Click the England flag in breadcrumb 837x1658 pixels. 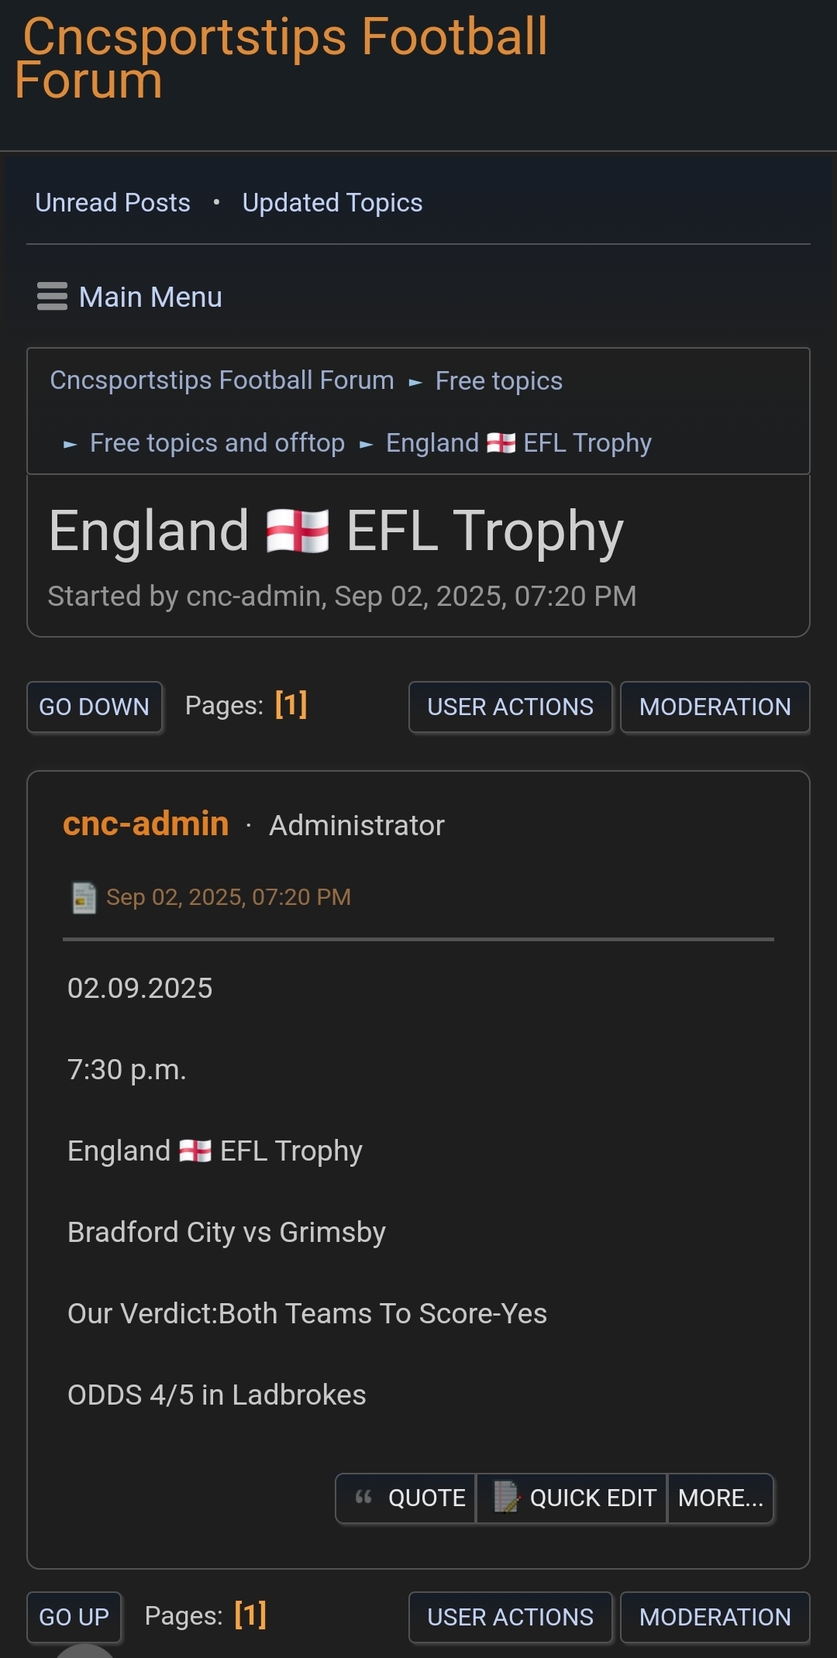[x=501, y=443]
